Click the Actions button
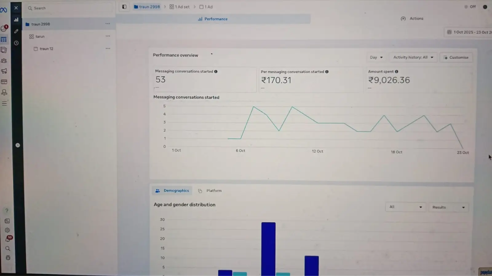This screenshot has width=492, height=276. (412, 19)
